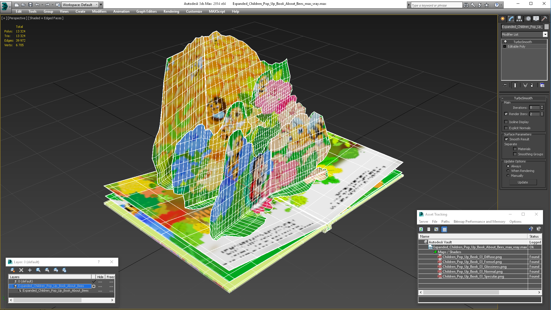Toggle Show End Result icon
Viewport: 551px width, 310px height.
tap(515, 85)
